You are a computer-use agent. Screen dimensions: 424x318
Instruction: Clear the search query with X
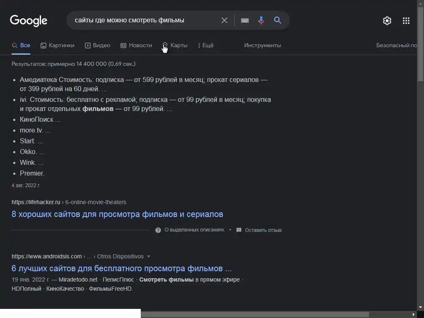tap(224, 20)
